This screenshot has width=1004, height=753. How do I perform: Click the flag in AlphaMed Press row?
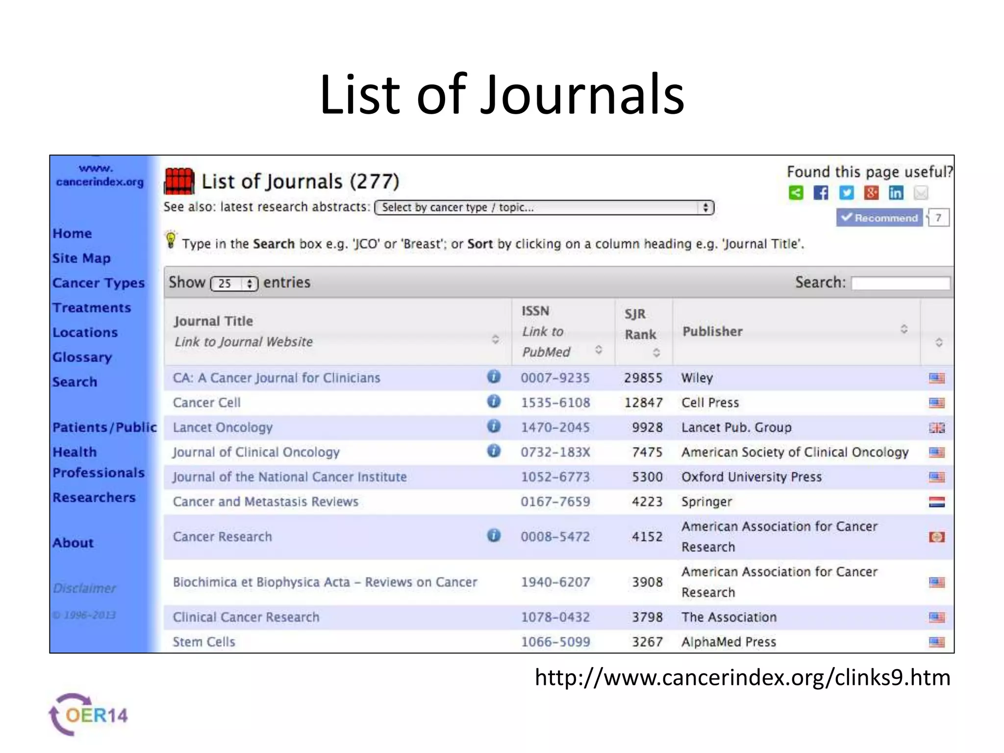(937, 642)
